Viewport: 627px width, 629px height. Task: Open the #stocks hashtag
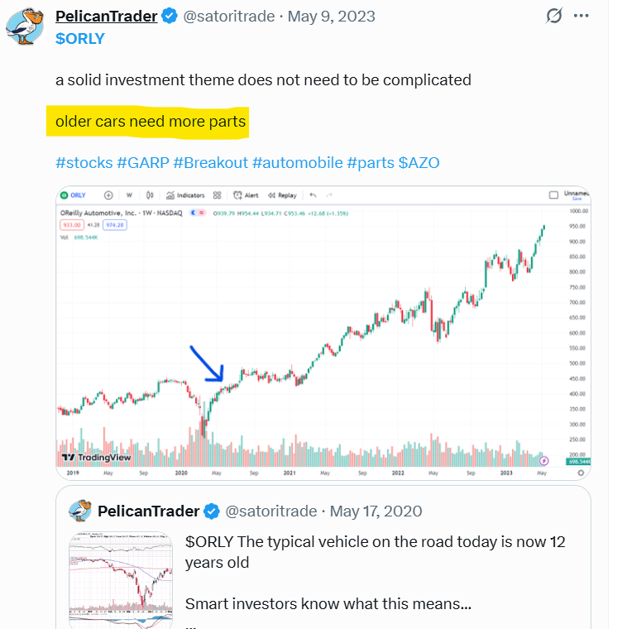pos(84,162)
